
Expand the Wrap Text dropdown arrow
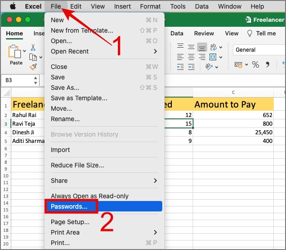221,47
